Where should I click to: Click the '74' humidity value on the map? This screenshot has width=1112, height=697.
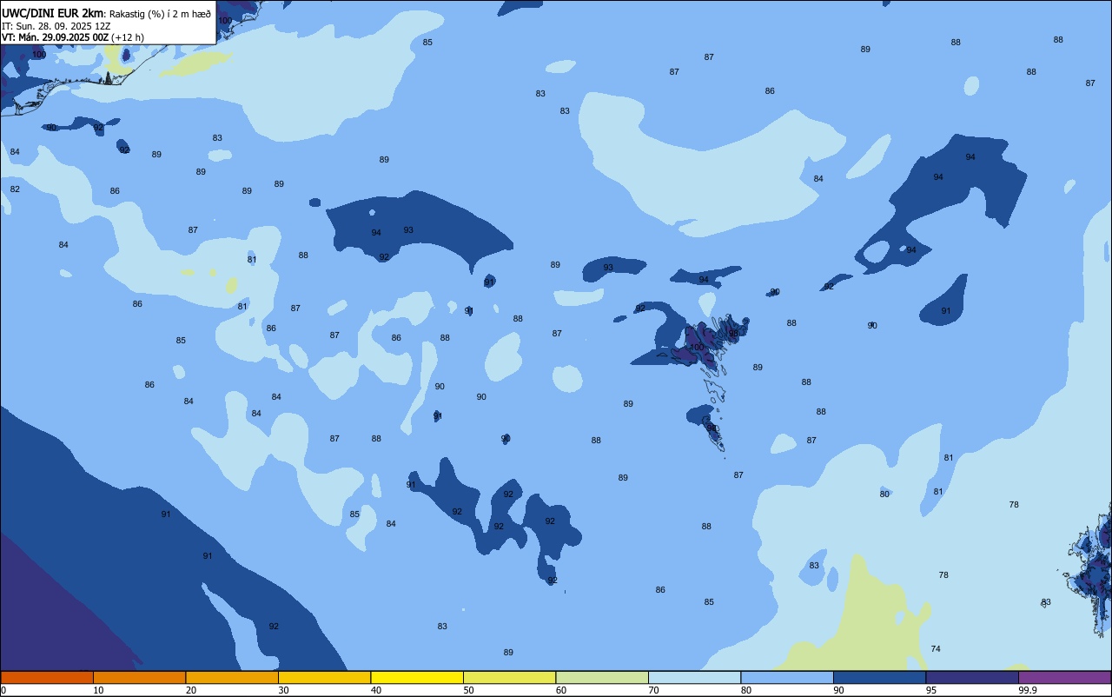coord(936,649)
